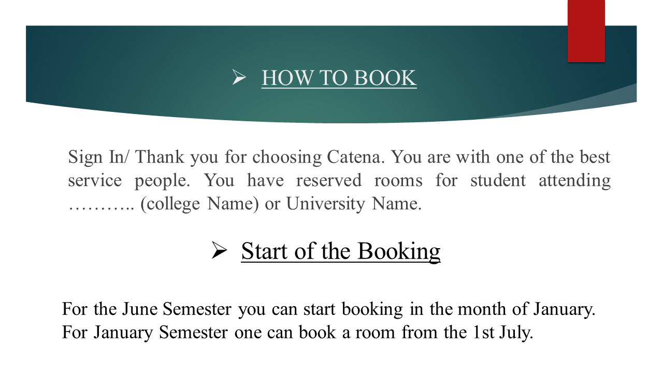Screen dimensions: 663x373
Task: Click the arrow bullet beside Start of the Booking
Action: [x=219, y=251]
